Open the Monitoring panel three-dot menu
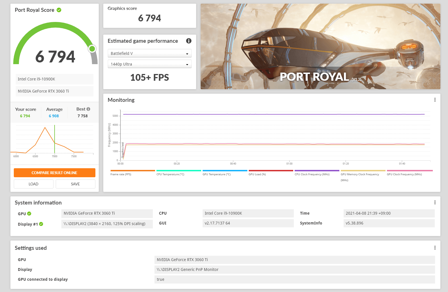 click(x=435, y=100)
